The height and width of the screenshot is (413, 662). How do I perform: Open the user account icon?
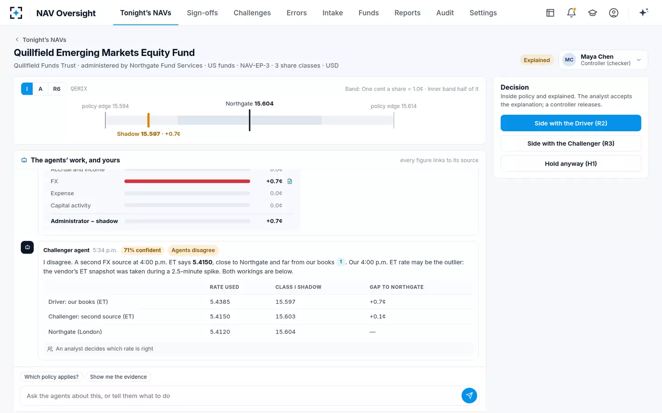coord(614,13)
